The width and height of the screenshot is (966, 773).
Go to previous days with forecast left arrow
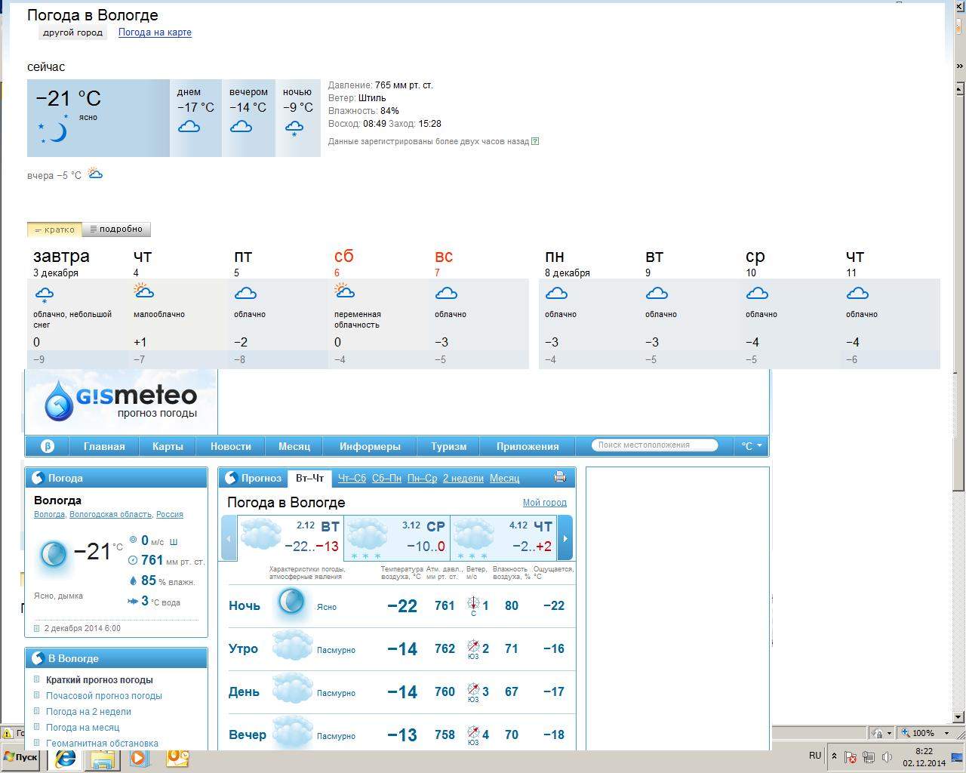229,538
